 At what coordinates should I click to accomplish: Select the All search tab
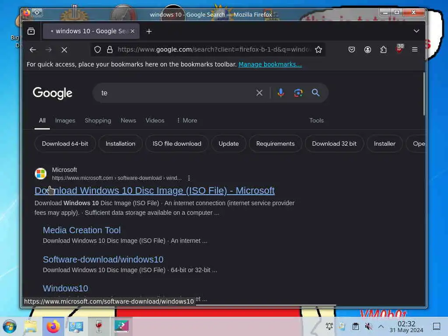42,121
